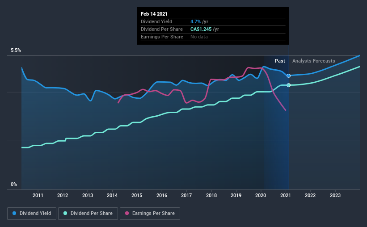The image size is (367, 227).
Task: Click the 2016 x-axis label
Action: [162, 195]
